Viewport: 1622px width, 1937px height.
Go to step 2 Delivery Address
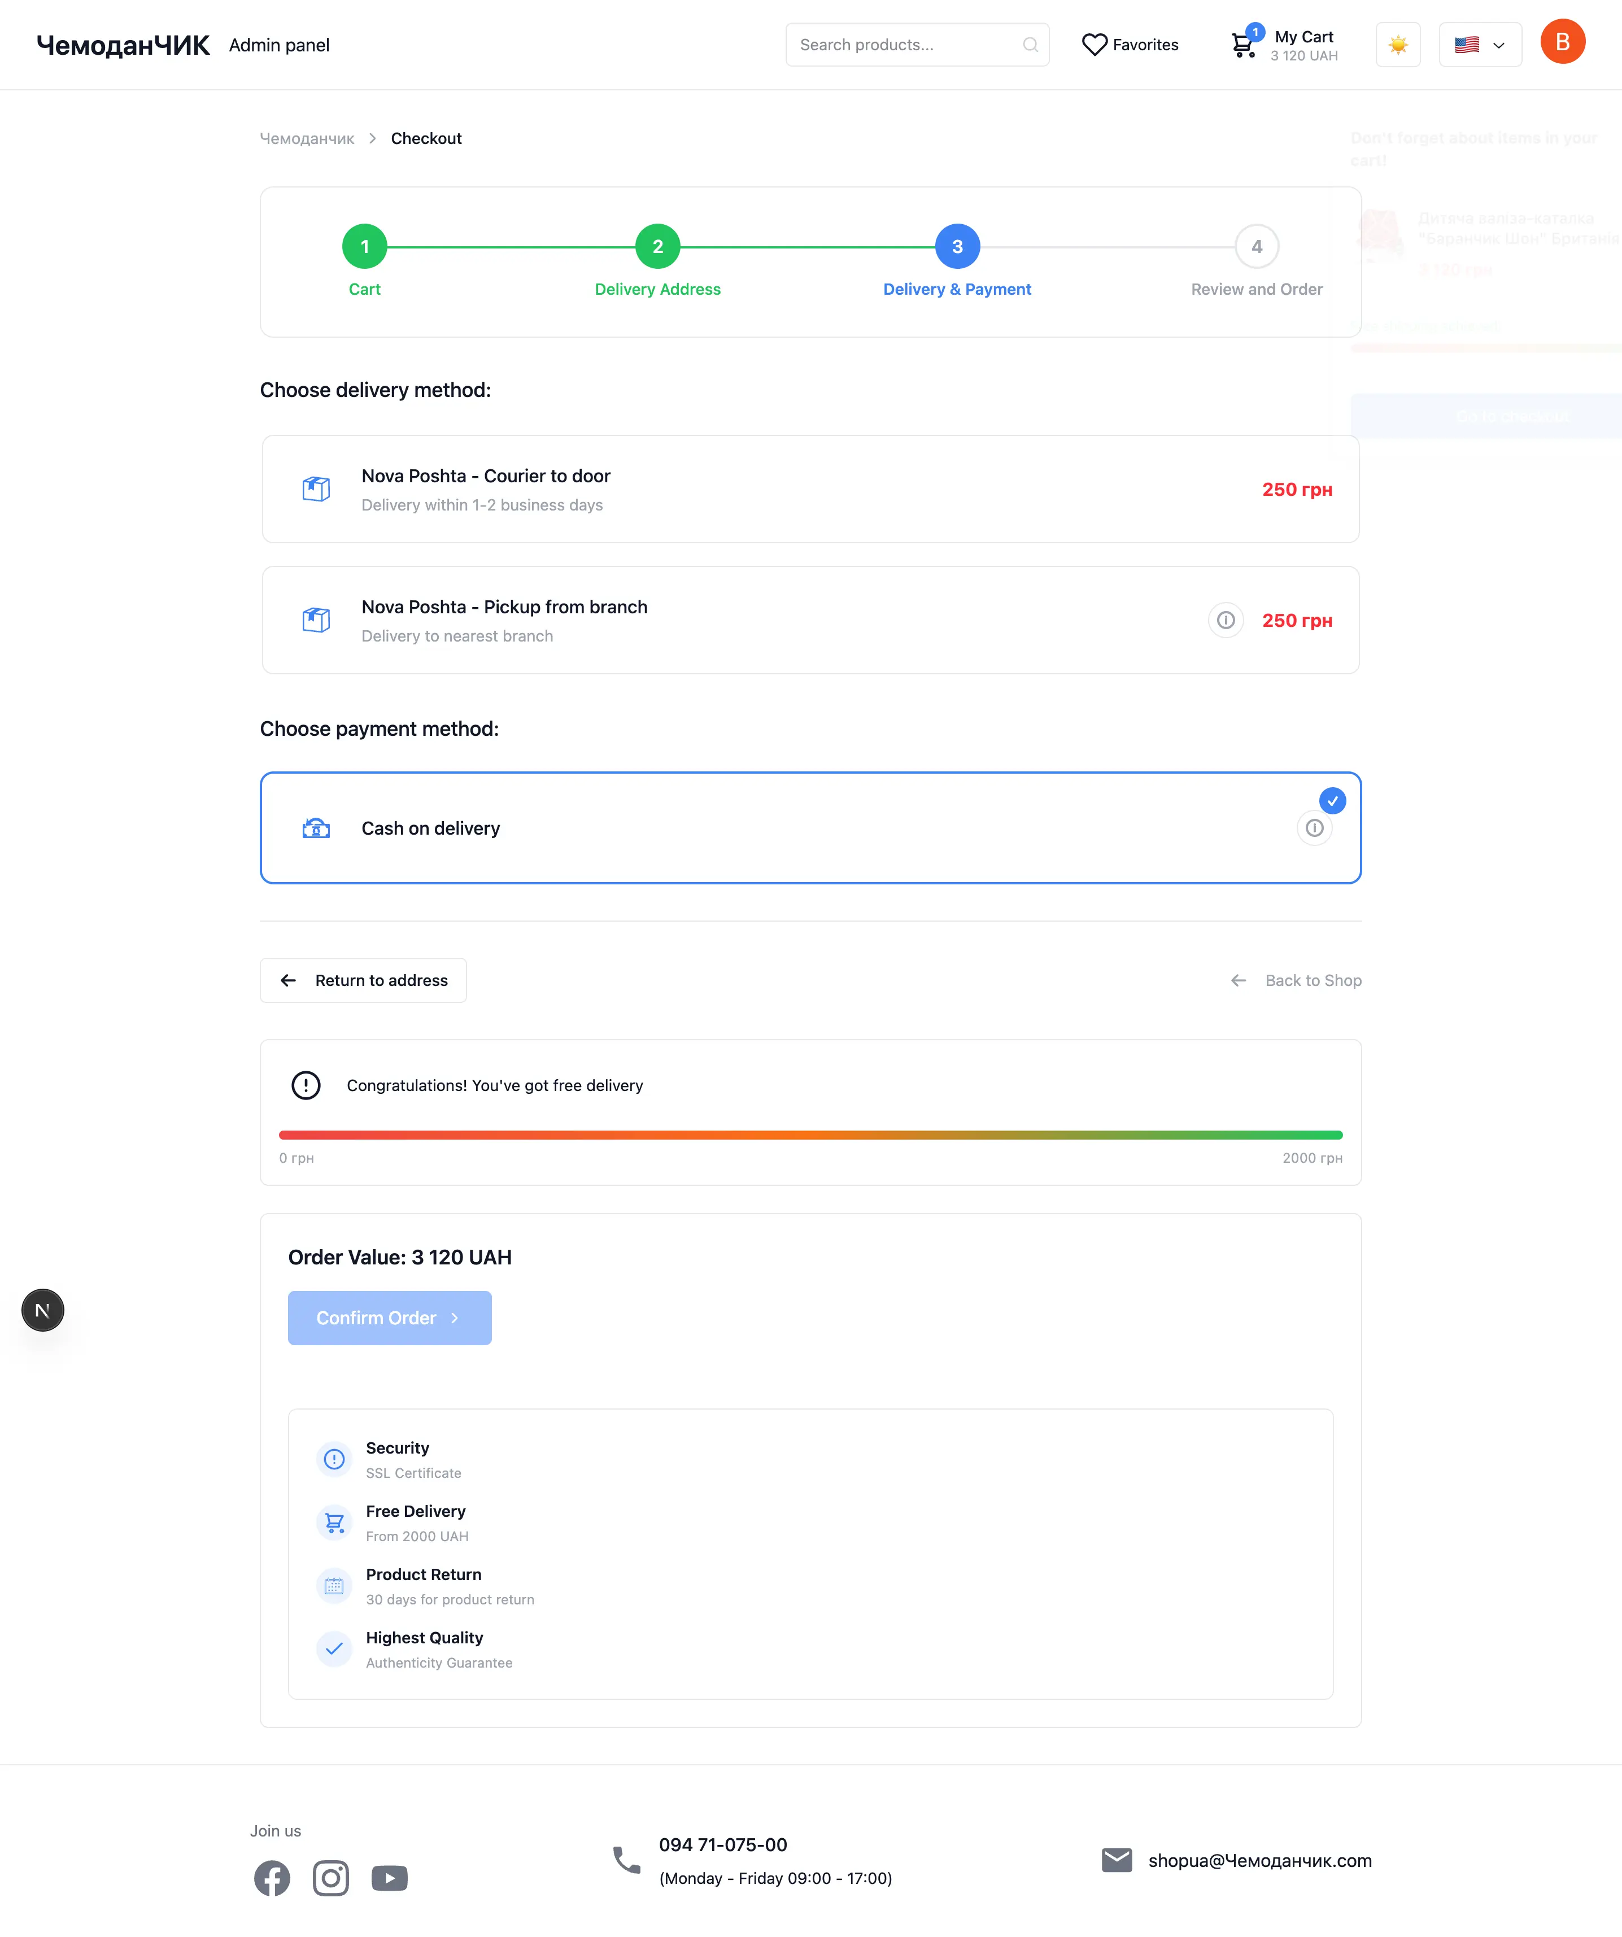[x=657, y=246]
